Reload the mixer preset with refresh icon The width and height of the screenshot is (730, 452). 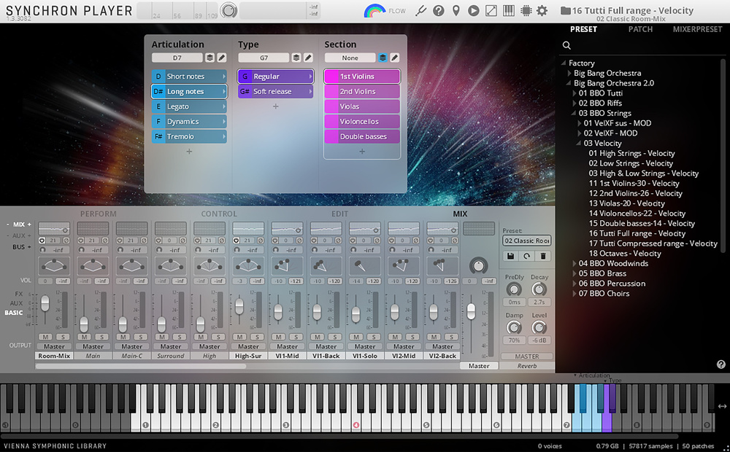click(526, 256)
